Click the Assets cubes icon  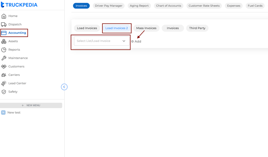point(4,41)
